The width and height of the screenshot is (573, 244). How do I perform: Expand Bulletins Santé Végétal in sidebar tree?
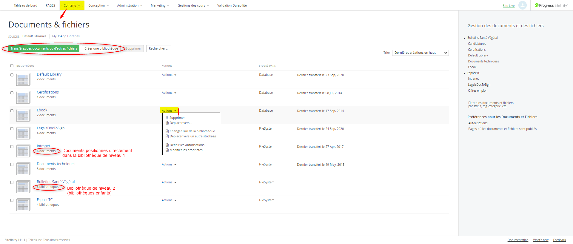464,38
